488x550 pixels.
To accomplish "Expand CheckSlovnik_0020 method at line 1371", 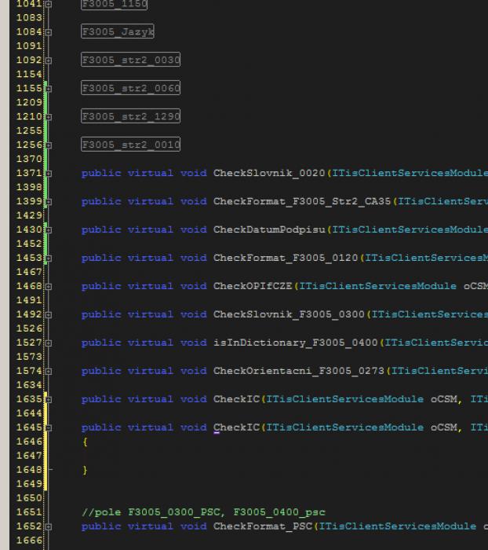I will pos(49,174).
